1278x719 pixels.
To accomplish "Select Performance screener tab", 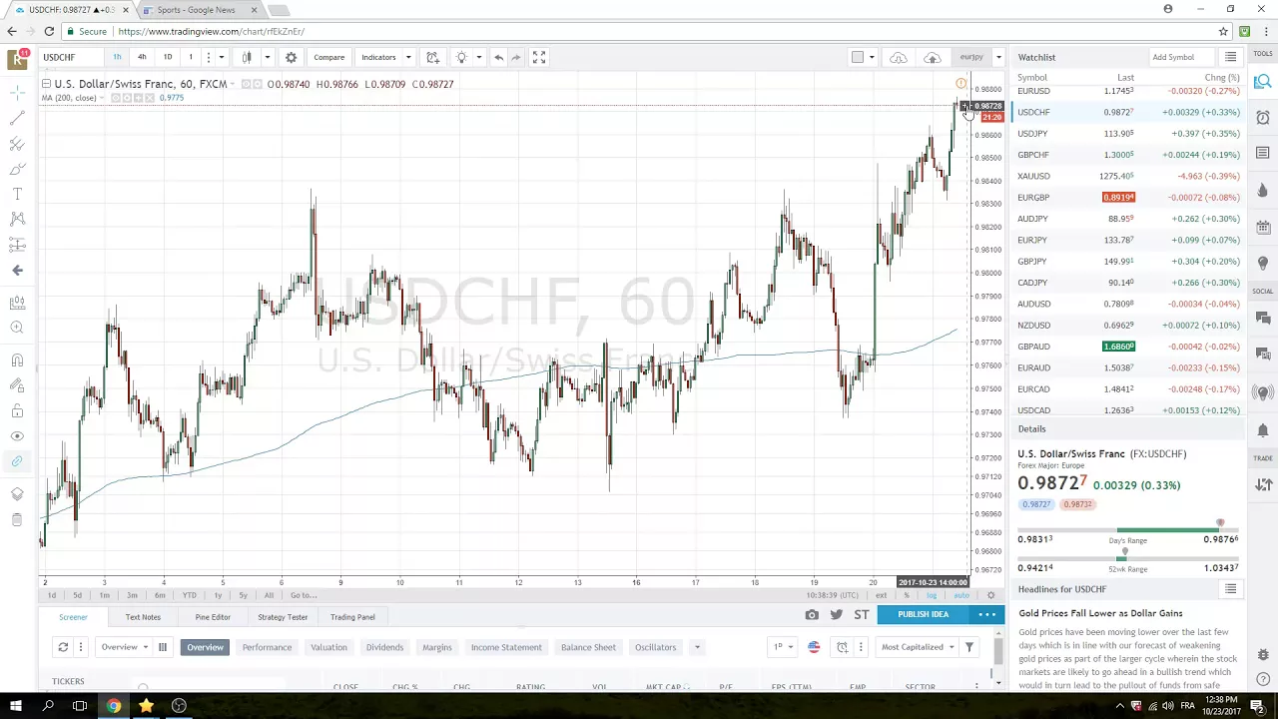I will (267, 647).
